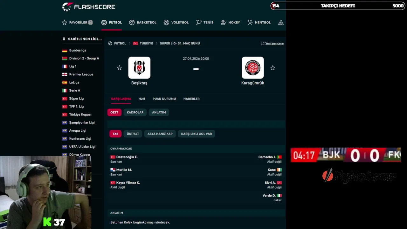
Task: Click player Destanoğlu E.
Action: (x=127, y=157)
